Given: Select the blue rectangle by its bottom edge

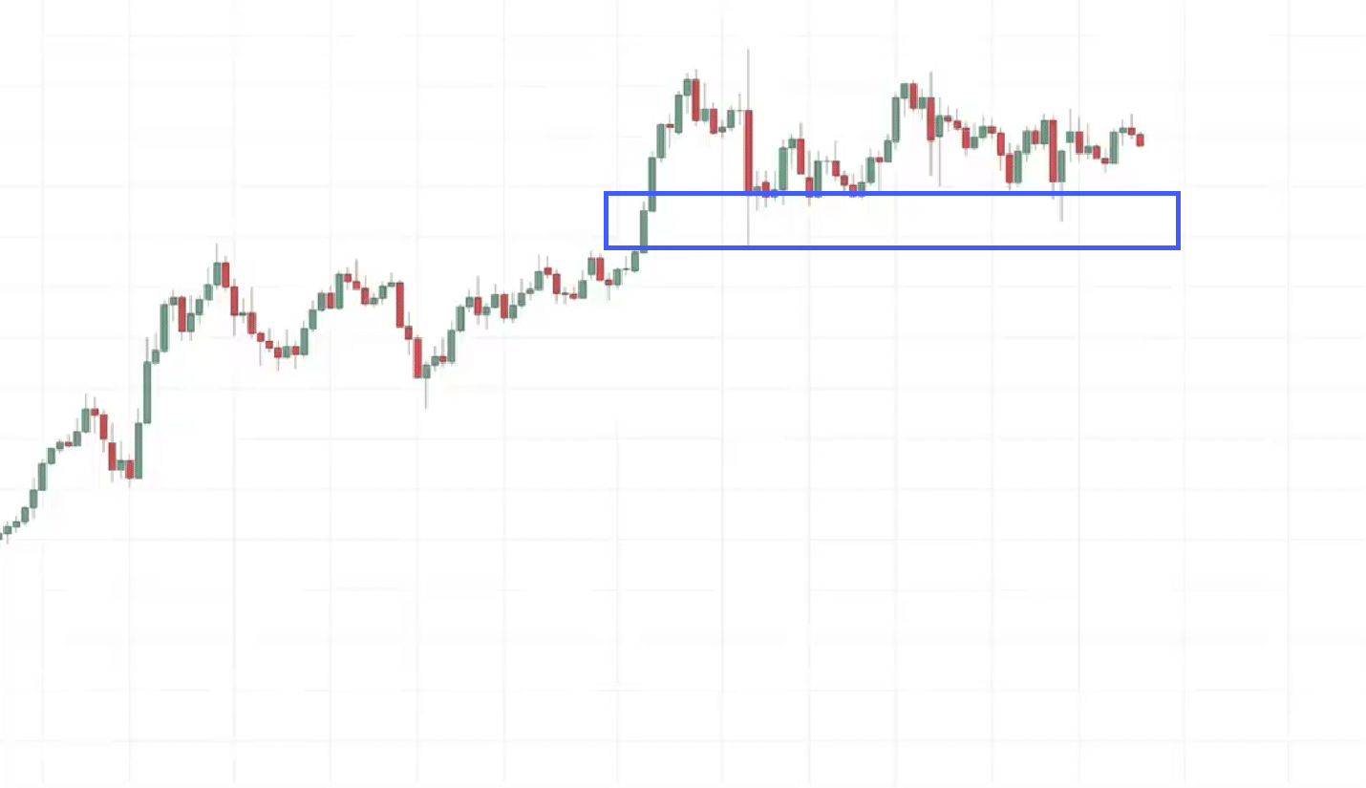Looking at the screenshot, I should coord(892,247).
